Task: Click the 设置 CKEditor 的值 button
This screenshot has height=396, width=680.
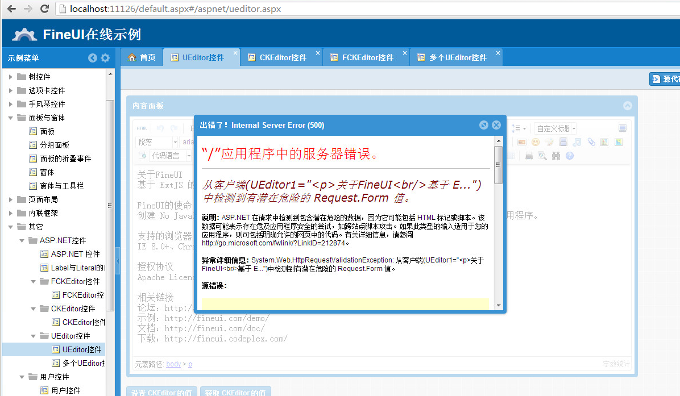Action: (x=162, y=391)
